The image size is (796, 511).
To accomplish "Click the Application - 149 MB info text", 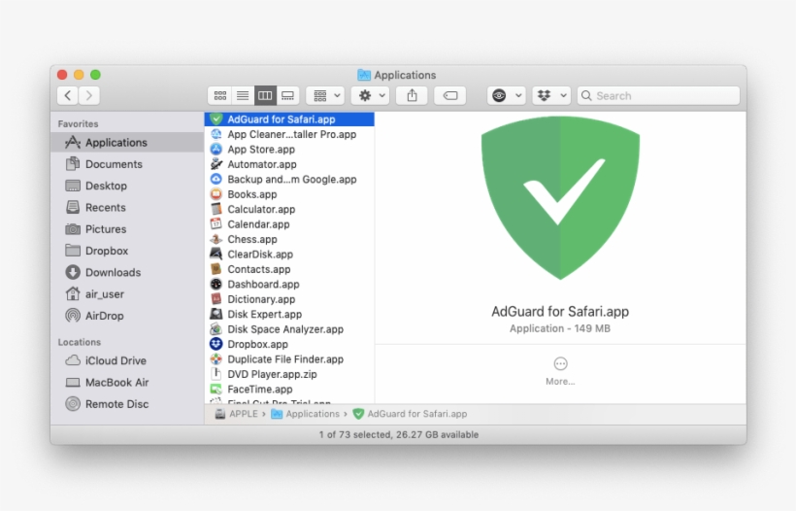I will click(560, 328).
